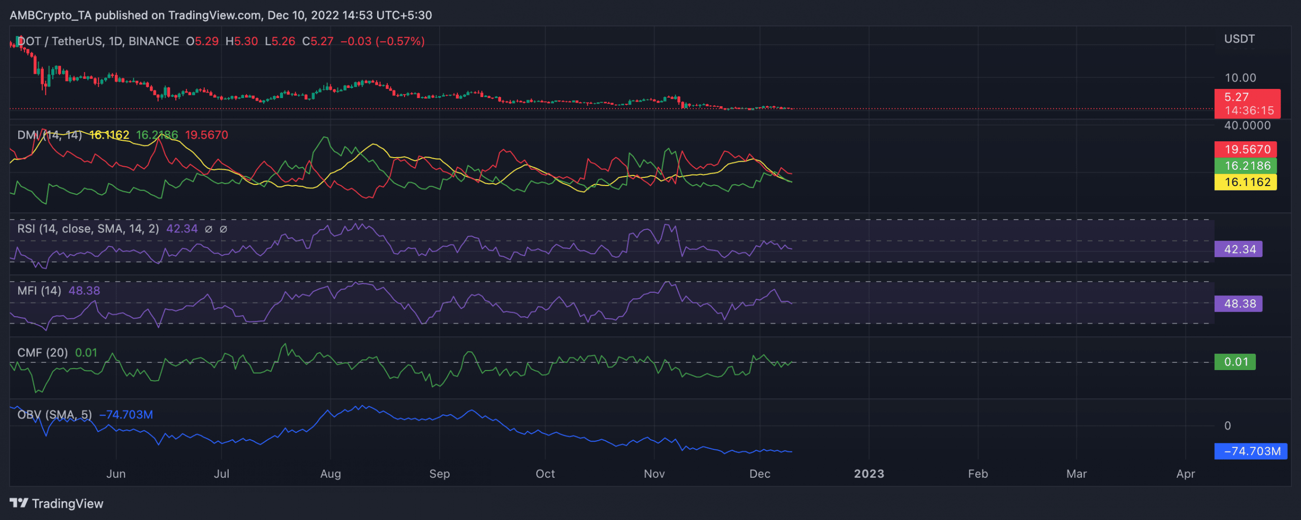Click the USDT currency label on price axis

1239,39
